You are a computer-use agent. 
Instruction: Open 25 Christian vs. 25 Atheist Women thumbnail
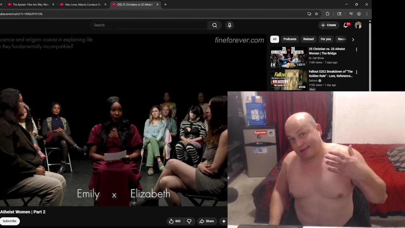pyautogui.click(x=288, y=57)
